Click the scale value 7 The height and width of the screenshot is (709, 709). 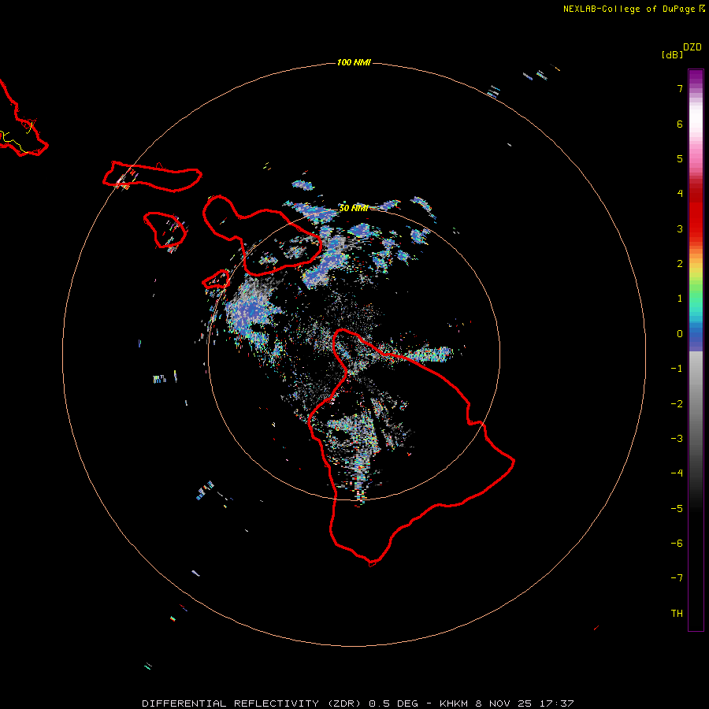[x=680, y=88]
